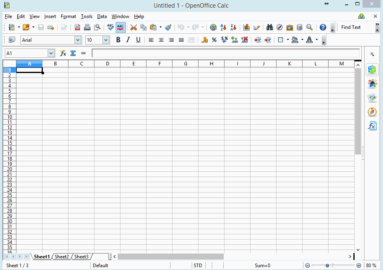
Task: Expand the Font Name dropdown
Action: [x=78, y=40]
